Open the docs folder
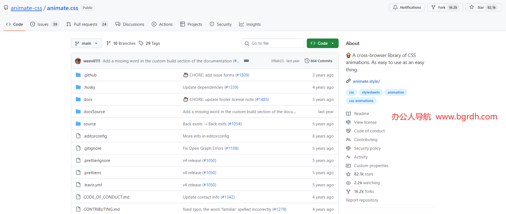 [88, 100]
